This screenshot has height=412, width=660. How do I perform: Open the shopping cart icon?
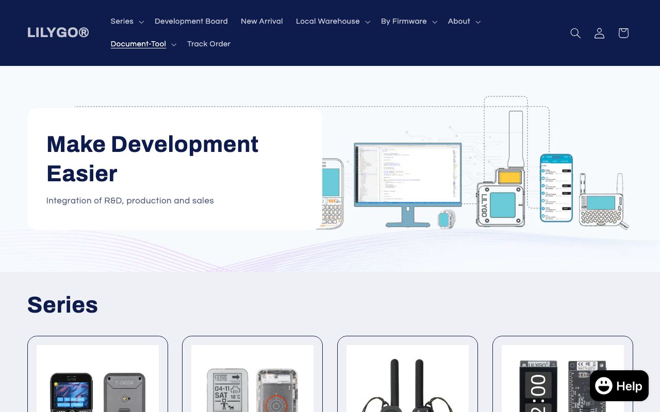[623, 33]
